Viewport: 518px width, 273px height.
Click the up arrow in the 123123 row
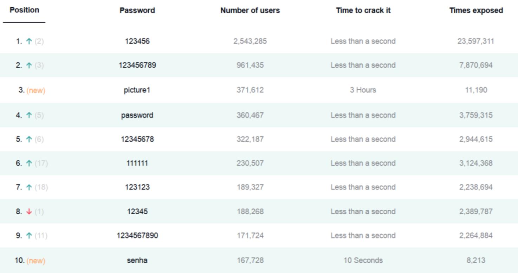pos(29,187)
